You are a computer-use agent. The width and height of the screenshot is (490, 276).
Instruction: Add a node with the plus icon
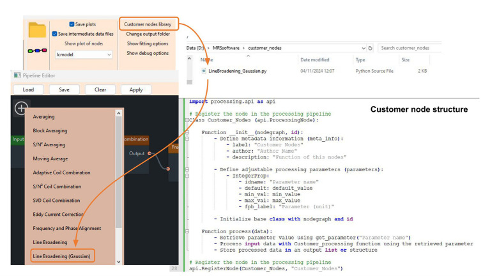tap(21, 108)
